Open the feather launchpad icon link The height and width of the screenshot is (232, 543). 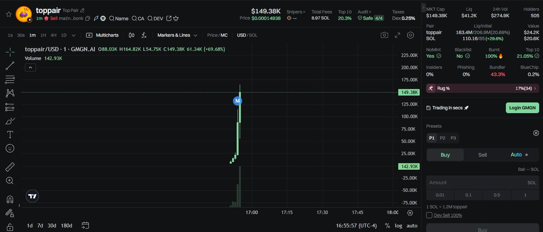click(96, 19)
